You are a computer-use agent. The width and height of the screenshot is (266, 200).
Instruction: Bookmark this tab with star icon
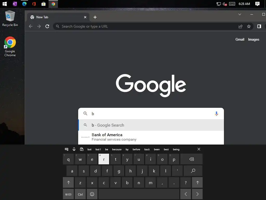(249, 26)
